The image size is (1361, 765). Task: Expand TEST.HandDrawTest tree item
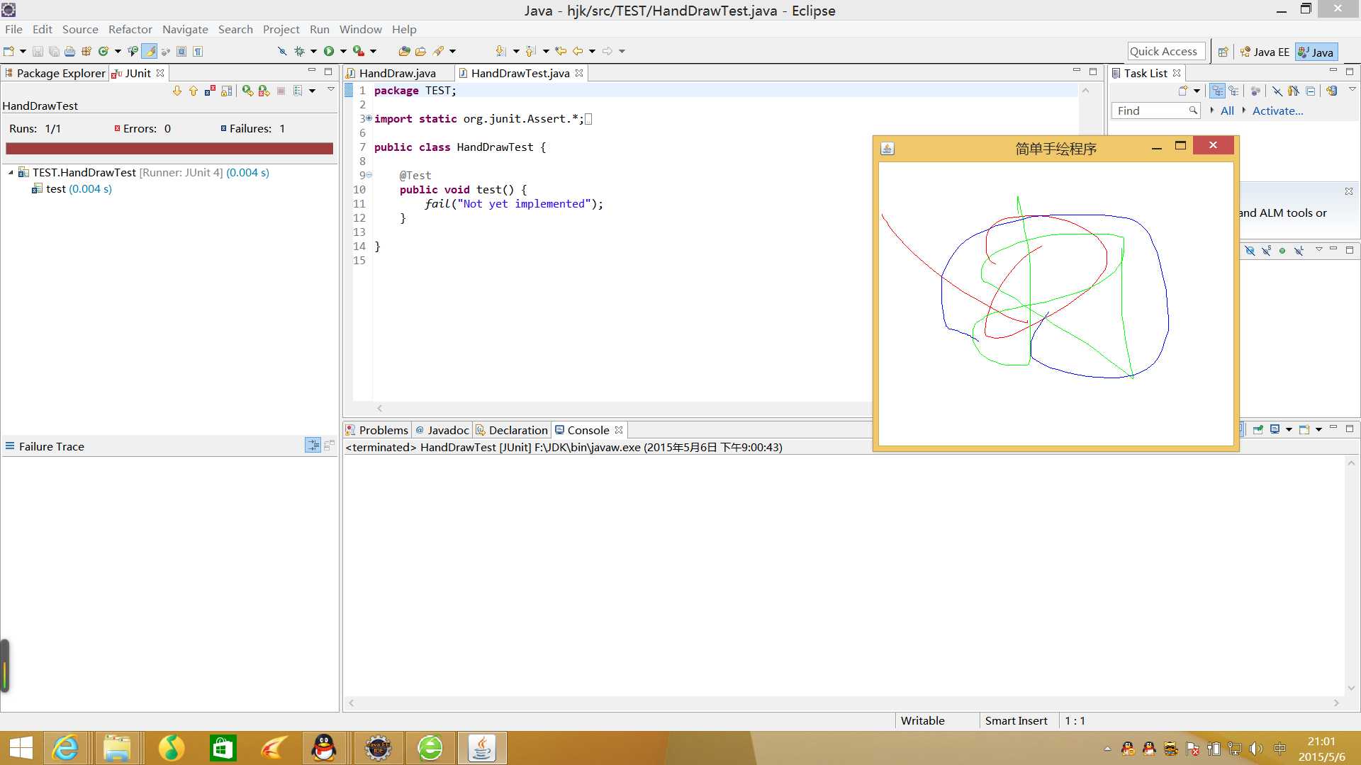[9, 172]
